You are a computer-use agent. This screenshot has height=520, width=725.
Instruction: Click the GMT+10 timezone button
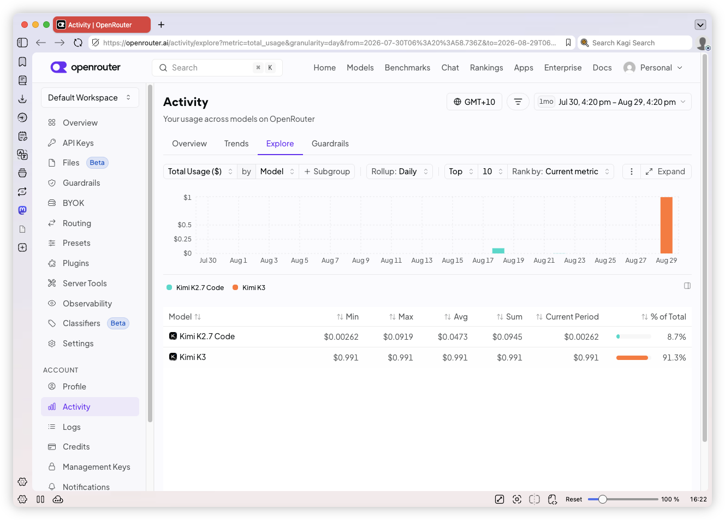[x=474, y=102]
